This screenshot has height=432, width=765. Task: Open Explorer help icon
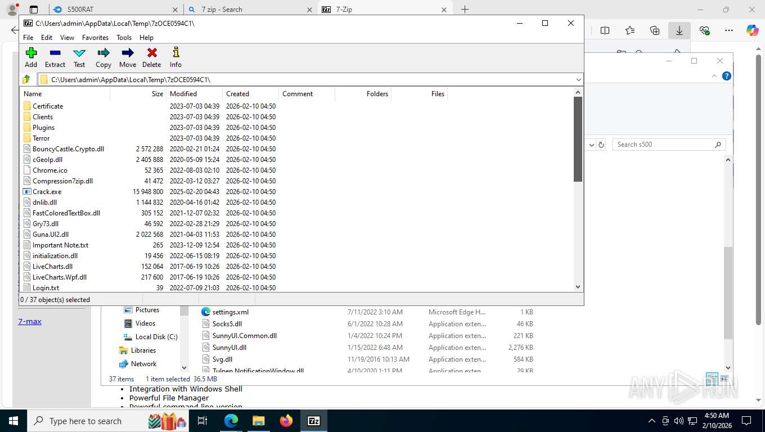point(727,76)
